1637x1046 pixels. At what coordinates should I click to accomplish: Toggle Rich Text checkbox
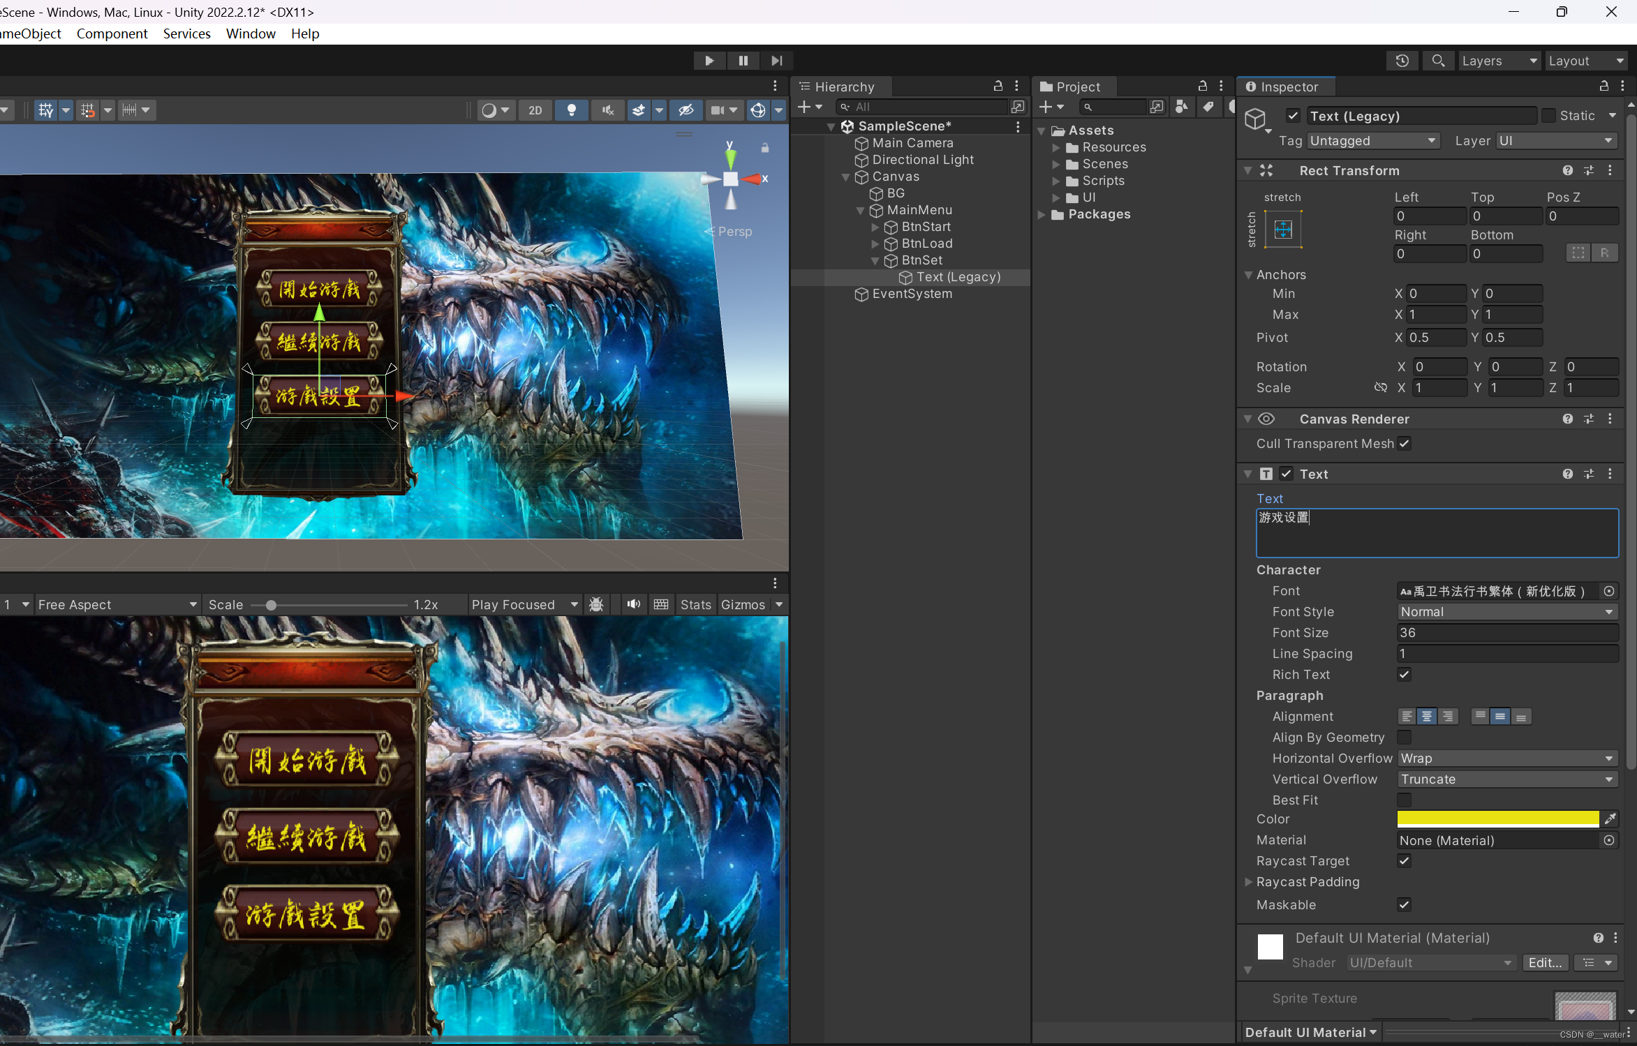point(1405,675)
